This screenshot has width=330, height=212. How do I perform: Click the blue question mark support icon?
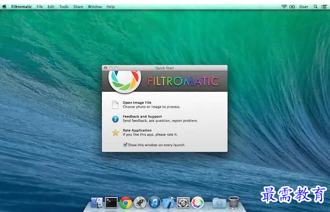(115, 119)
